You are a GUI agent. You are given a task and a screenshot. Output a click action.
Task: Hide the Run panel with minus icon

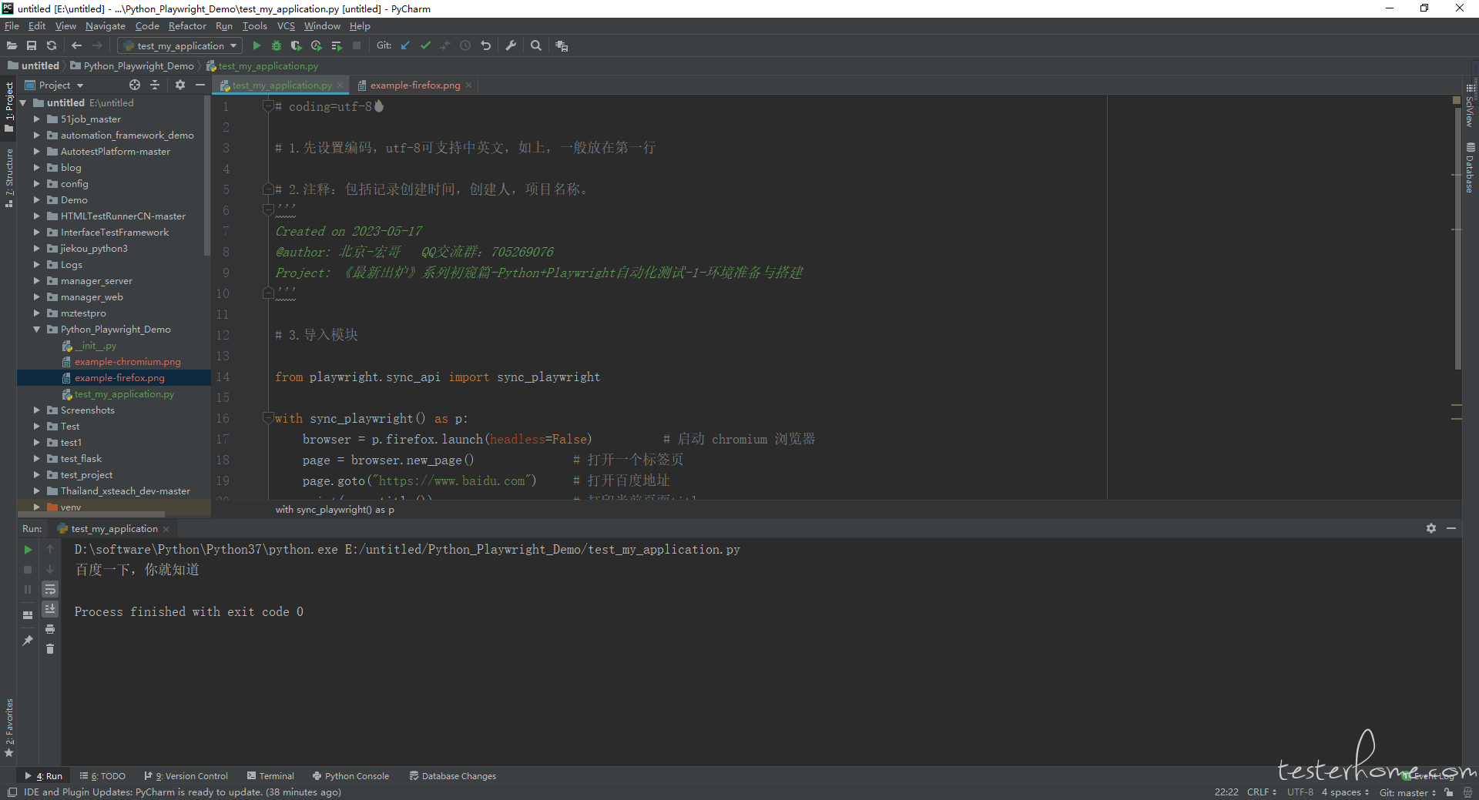(x=1451, y=529)
